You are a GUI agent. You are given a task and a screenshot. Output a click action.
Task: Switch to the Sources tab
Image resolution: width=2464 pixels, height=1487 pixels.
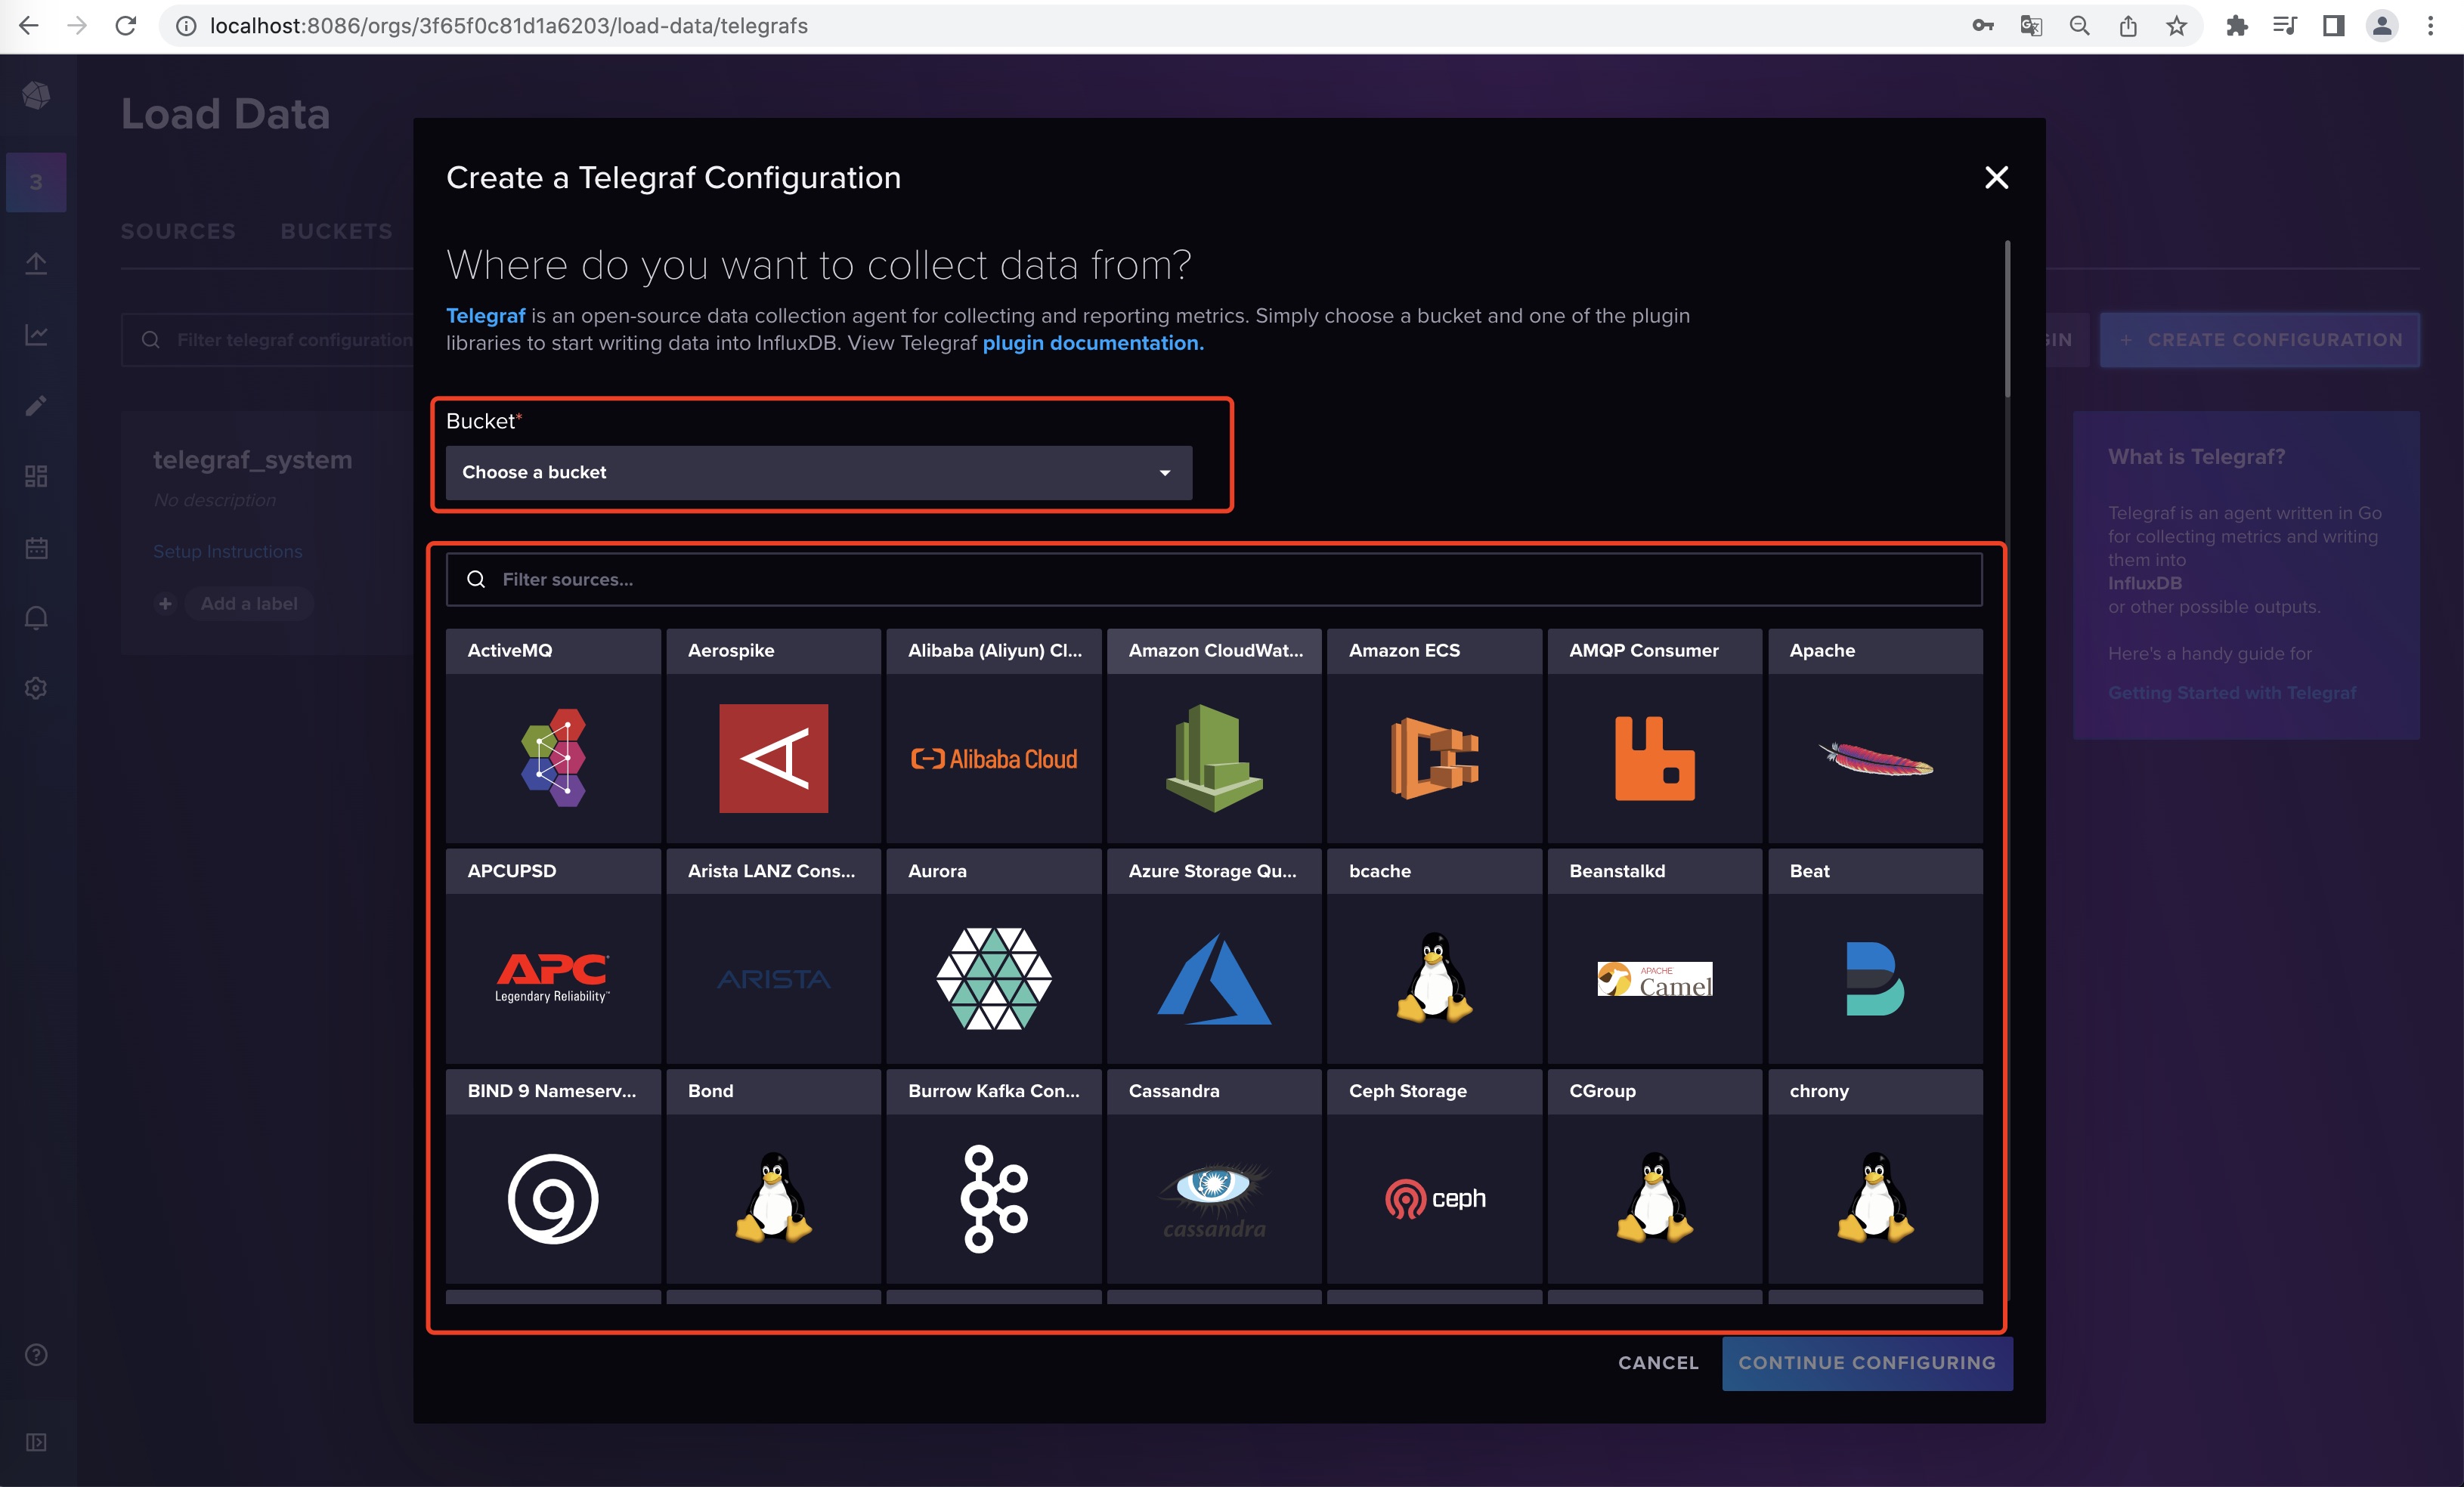point(178,231)
